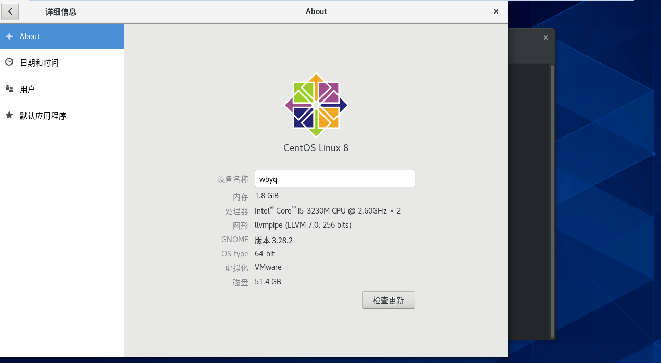The image size is (661, 363).
Task: Close the About settings window
Action: [x=496, y=11]
